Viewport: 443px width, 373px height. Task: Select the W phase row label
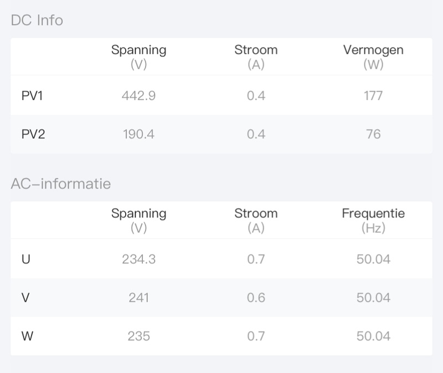click(27, 336)
